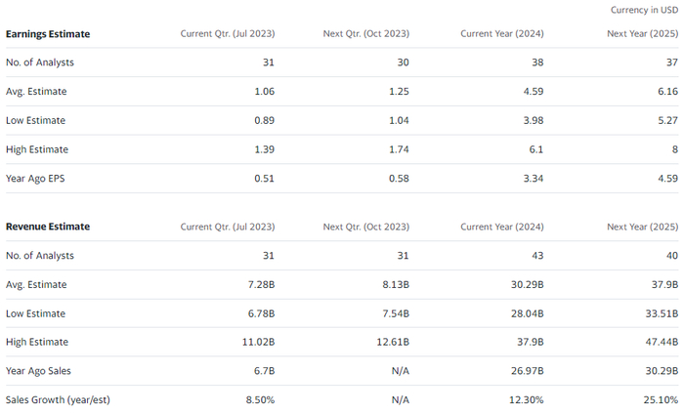Click the 12.61B high revenue estimate

point(392,342)
